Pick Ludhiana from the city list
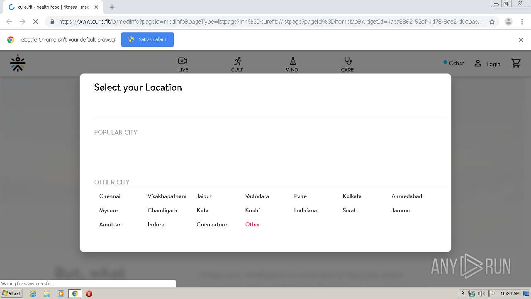Viewport: 531px width, 299px height. pos(305,210)
